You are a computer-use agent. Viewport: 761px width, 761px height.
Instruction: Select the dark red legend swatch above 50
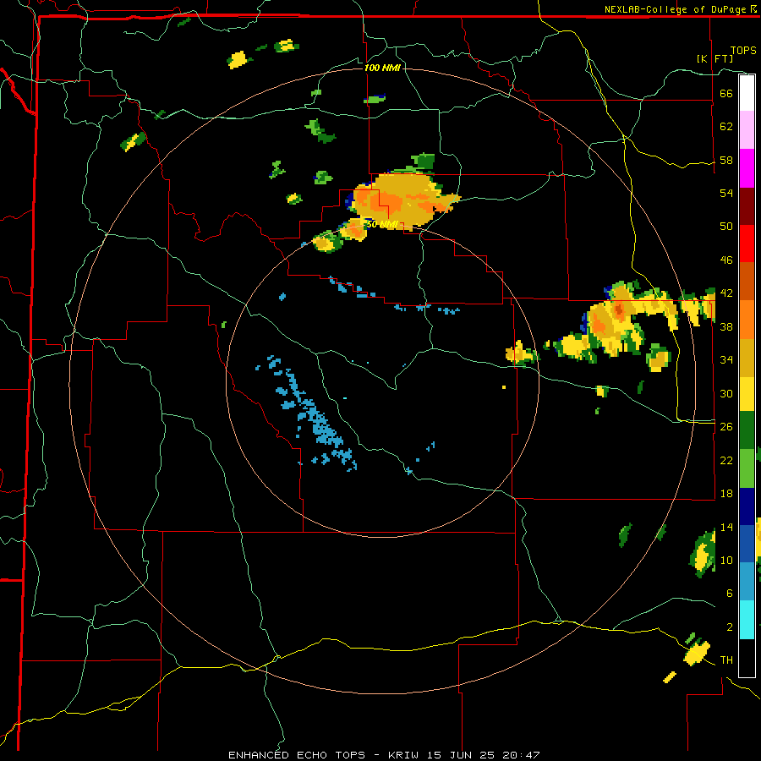[x=747, y=205]
